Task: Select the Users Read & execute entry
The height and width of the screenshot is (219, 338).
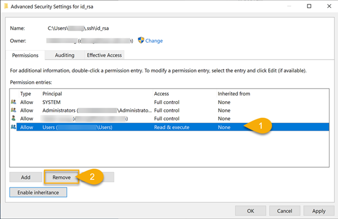Action: point(169,127)
